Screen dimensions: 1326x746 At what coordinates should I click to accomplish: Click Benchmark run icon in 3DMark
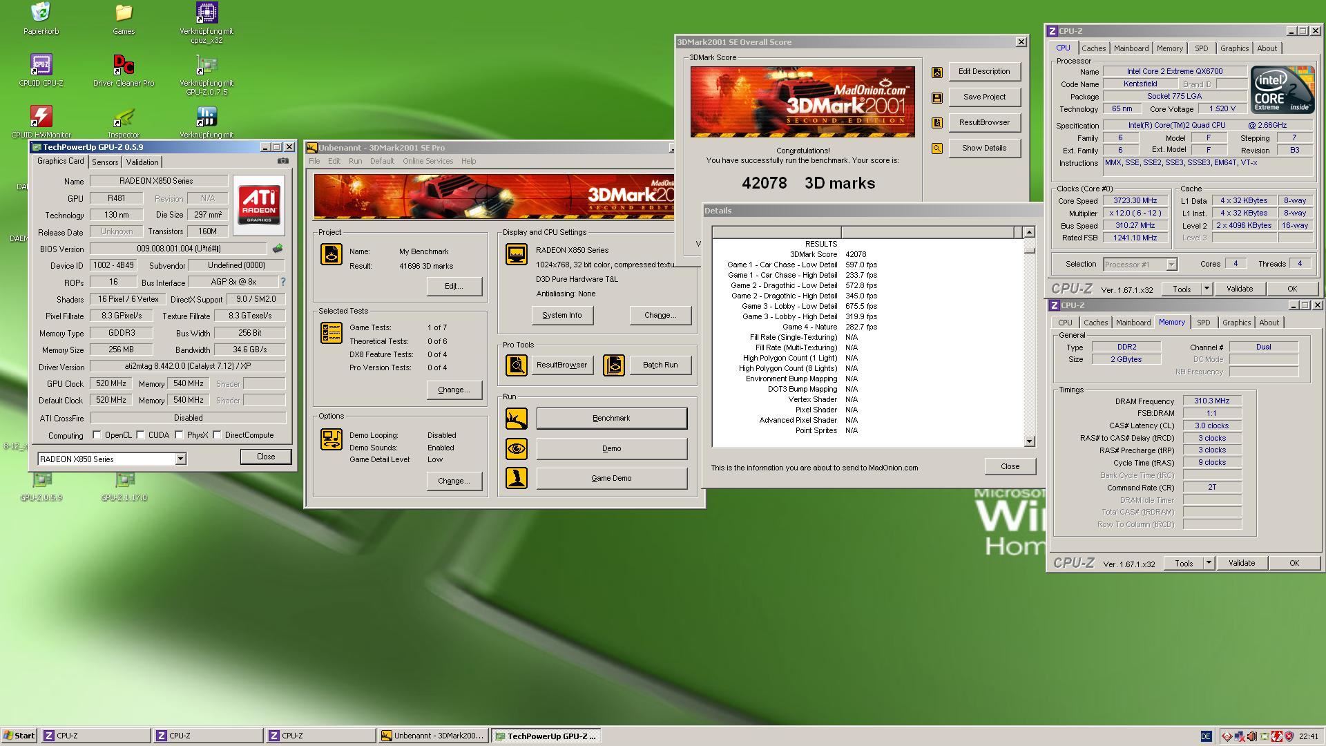click(x=517, y=418)
